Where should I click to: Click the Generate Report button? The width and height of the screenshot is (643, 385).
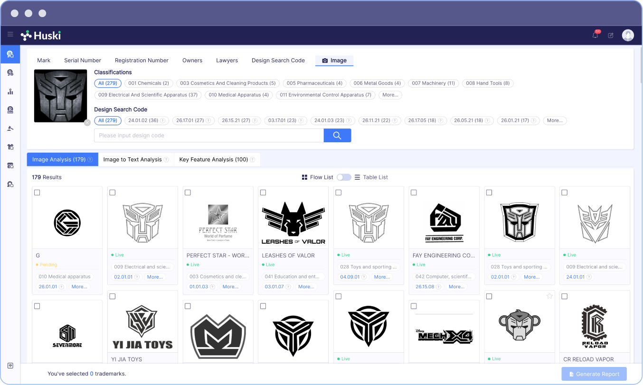click(x=594, y=374)
